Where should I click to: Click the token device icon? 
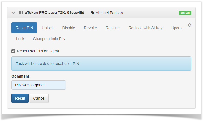pyautogui.click(x=21, y=13)
